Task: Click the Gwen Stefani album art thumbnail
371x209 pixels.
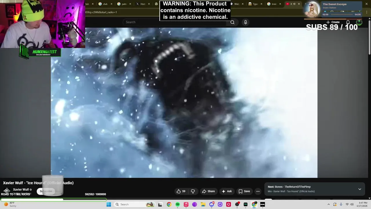Action: click(x=312, y=9)
